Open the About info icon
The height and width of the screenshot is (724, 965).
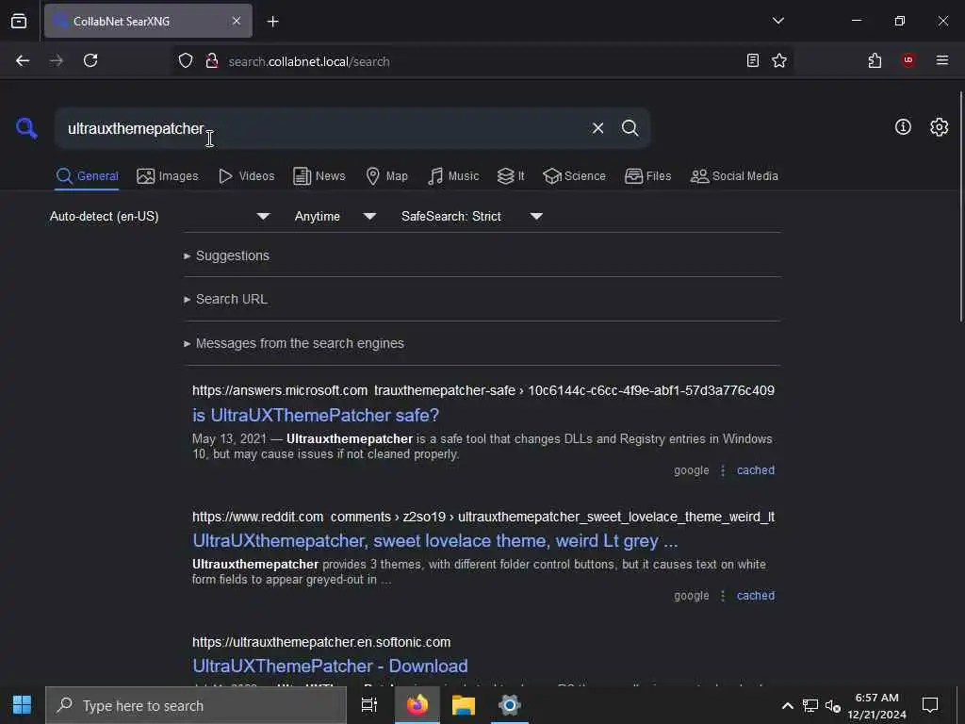(x=903, y=127)
